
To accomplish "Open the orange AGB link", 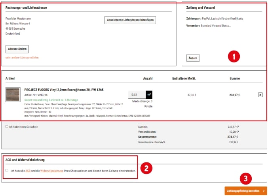I will [28, 171].
